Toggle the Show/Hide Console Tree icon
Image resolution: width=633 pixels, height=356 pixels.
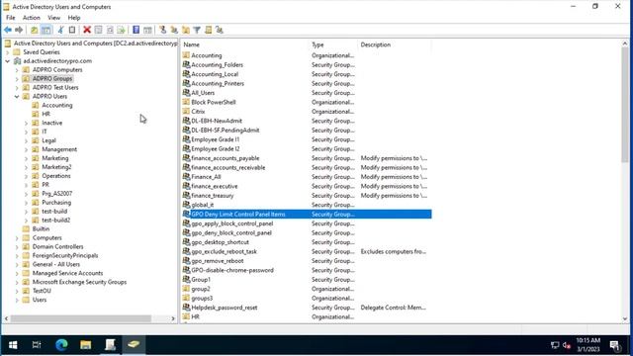(46, 30)
